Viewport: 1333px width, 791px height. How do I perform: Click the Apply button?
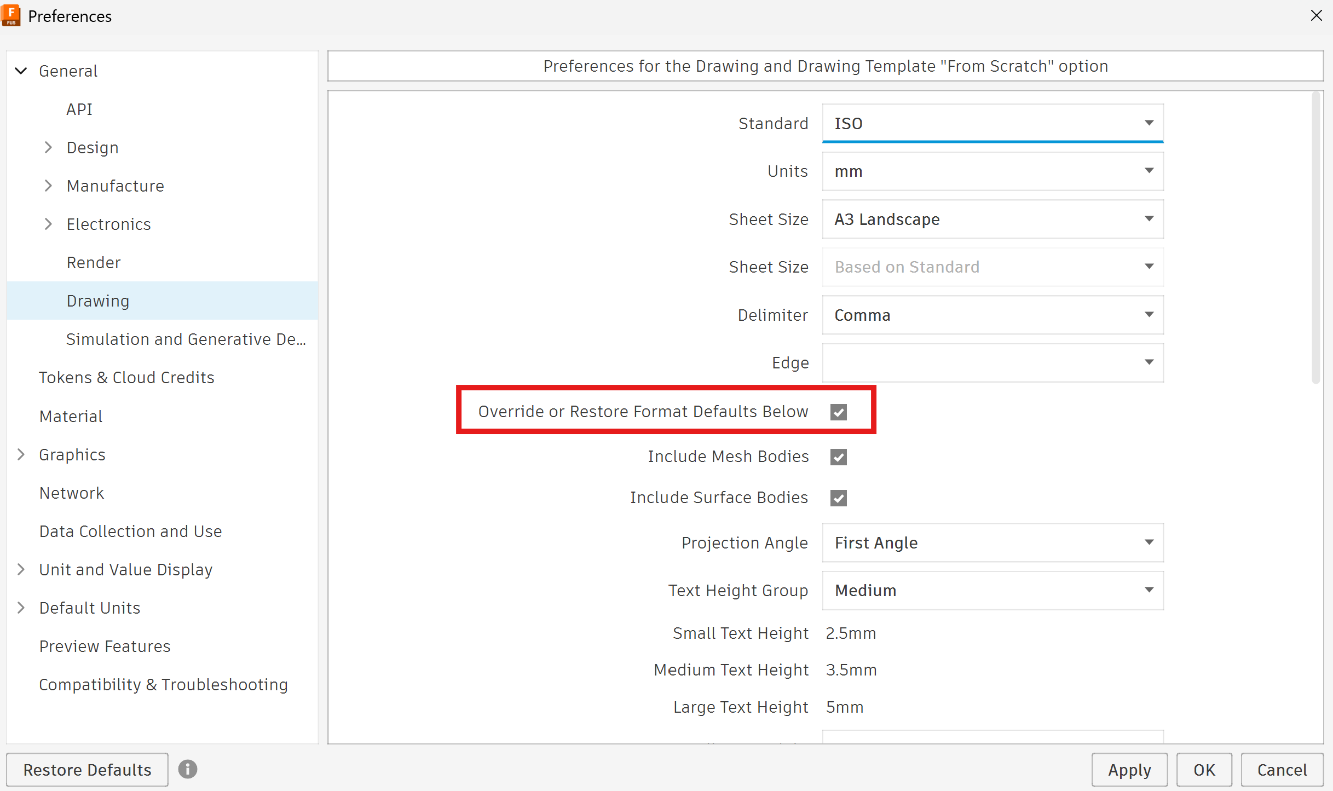coord(1129,770)
